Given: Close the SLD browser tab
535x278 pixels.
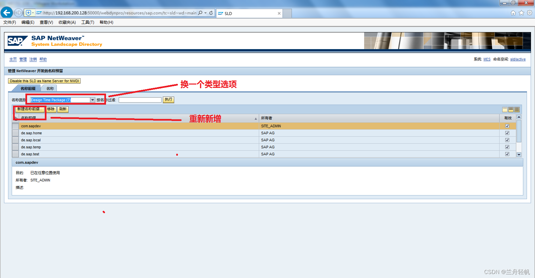Looking at the screenshot, I should 279,13.
